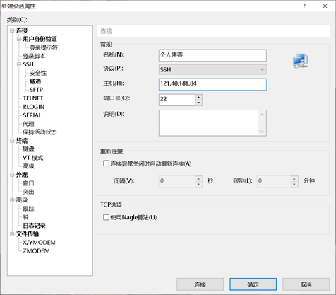Increase port number with up arrow
Screen dimensions: 336x295
199,97
